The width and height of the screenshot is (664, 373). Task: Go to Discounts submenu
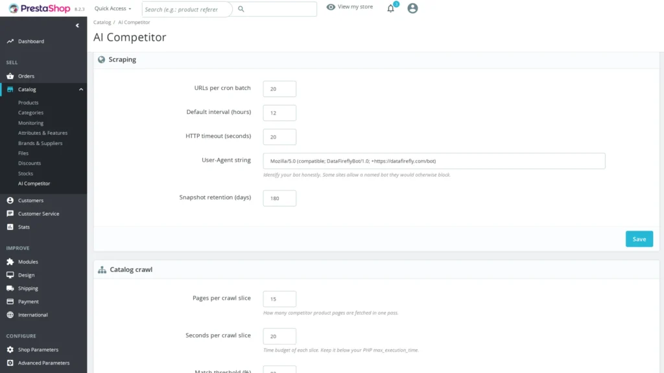click(30, 163)
